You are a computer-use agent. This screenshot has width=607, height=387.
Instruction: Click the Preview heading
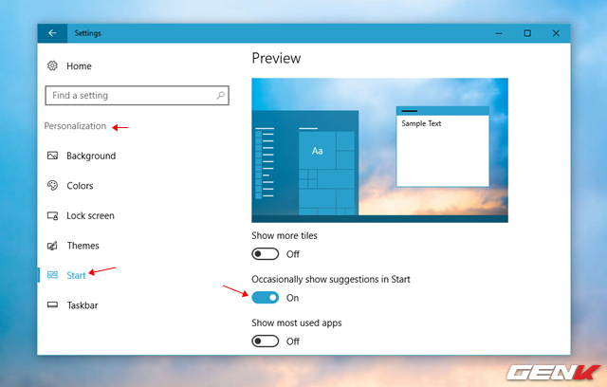pos(276,58)
